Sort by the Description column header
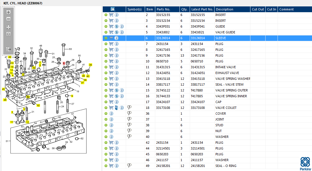The image size is (312, 171). 225,9
